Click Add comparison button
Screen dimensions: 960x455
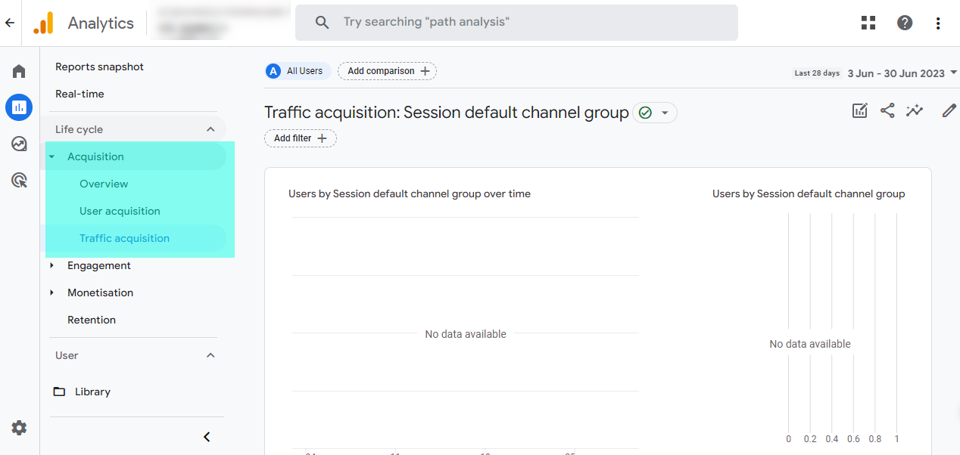(x=387, y=71)
